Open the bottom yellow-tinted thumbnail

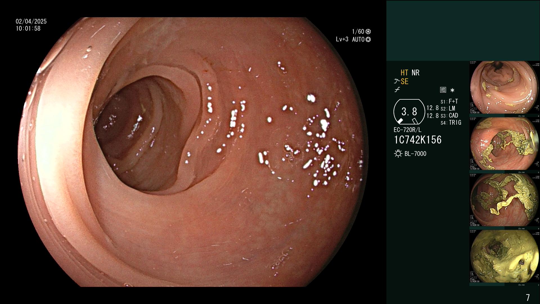pyautogui.click(x=505, y=256)
